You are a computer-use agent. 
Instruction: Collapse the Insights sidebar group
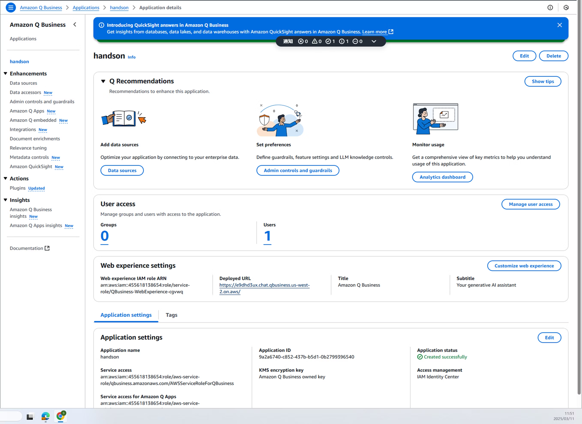[5, 200]
